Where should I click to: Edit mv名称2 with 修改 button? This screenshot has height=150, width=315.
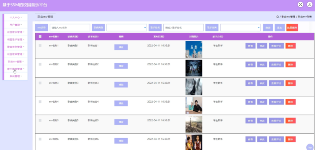coord(262,64)
